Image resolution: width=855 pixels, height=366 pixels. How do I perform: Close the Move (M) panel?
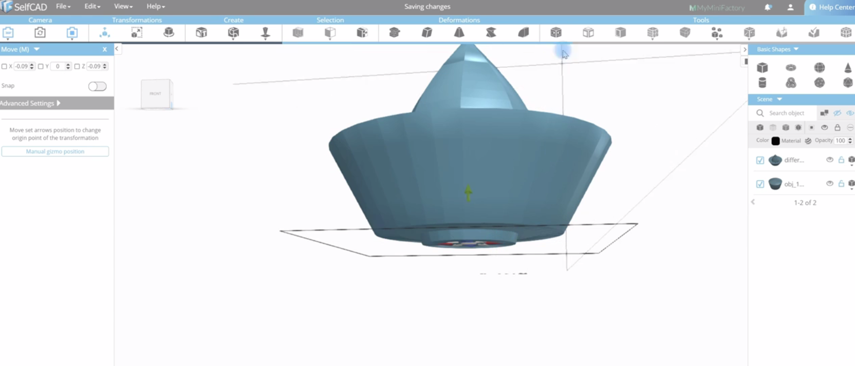[x=104, y=49]
